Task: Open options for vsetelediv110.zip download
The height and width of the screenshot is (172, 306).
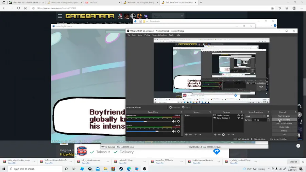Action: point(144,162)
